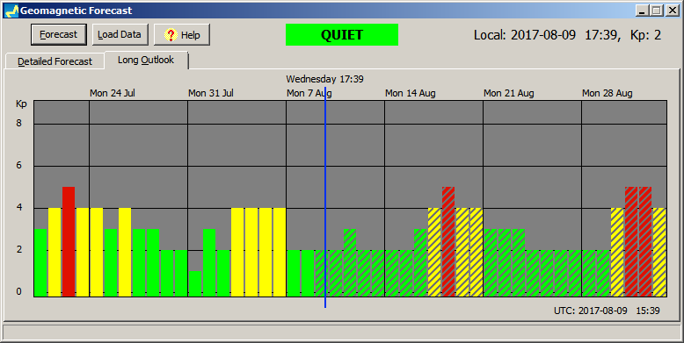The width and height of the screenshot is (684, 343).
Task: Maximize the Geomagnetic Forecast window
Action: pyautogui.click(x=656, y=11)
